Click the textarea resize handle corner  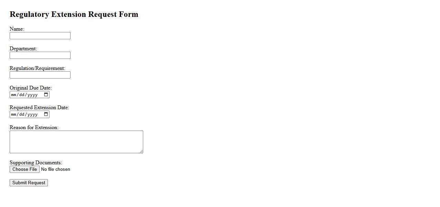click(x=141, y=151)
